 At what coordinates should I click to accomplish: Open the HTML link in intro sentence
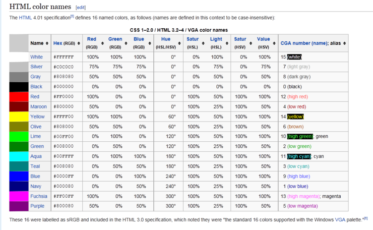click(25, 18)
